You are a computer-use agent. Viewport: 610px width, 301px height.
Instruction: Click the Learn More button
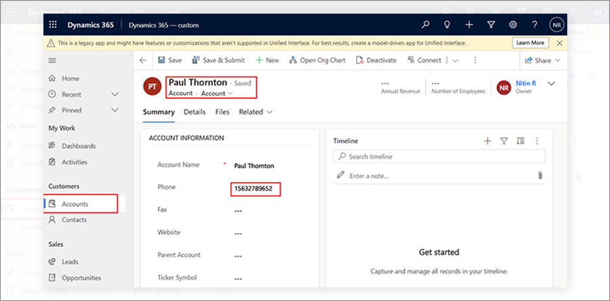[531, 43]
